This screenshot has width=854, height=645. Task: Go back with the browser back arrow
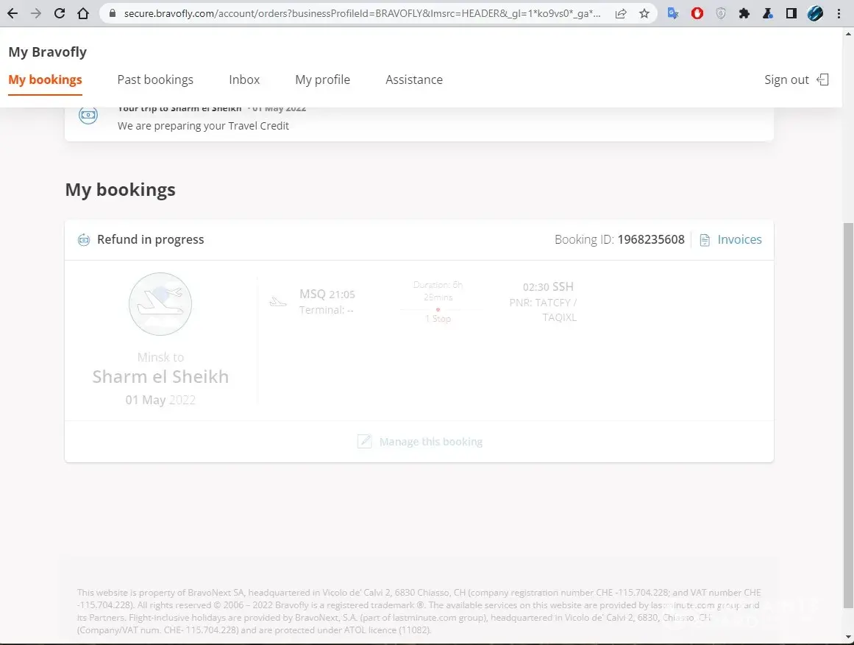point(12,14)
